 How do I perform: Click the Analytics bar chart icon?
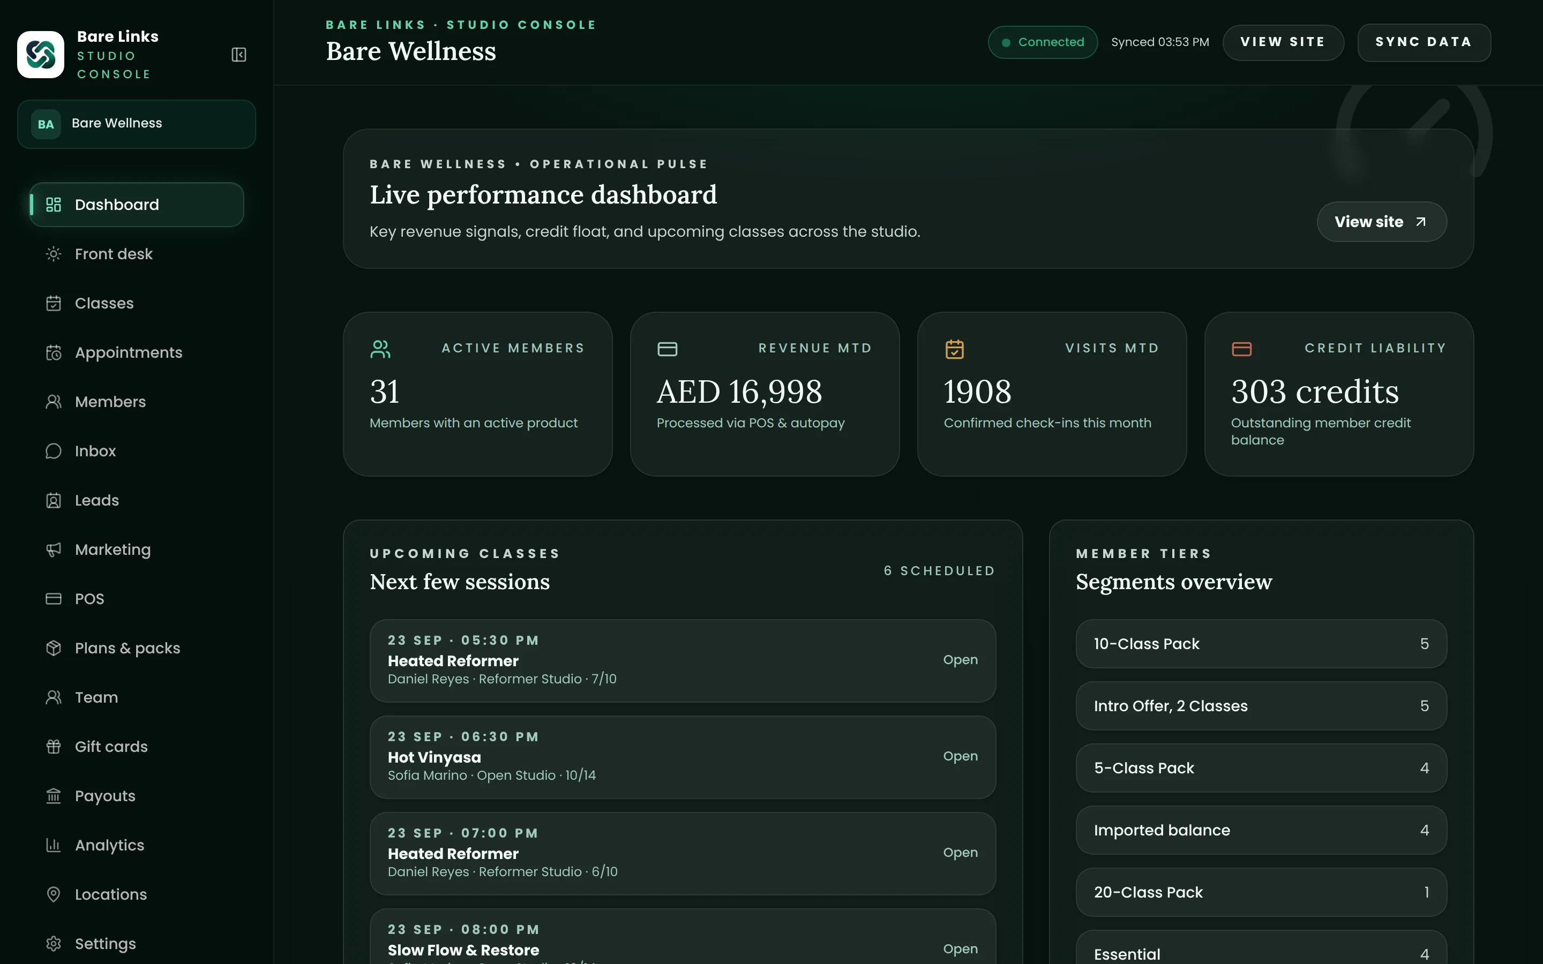click(54, 845)
